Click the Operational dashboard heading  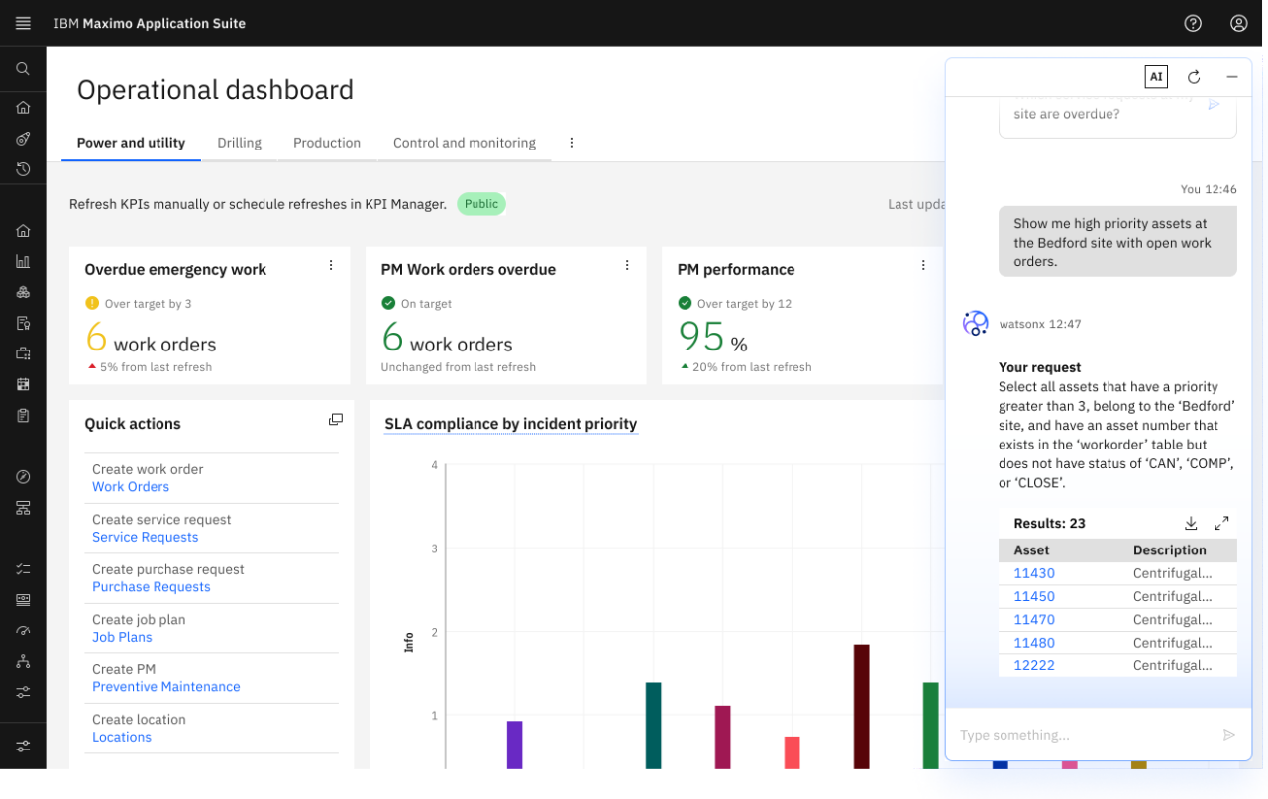(x=215, y=90)
